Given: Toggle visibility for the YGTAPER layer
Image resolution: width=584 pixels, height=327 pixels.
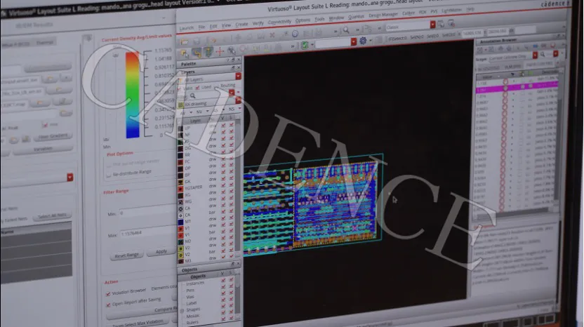Looking at the screenshot, I should [x=223, y=185].
